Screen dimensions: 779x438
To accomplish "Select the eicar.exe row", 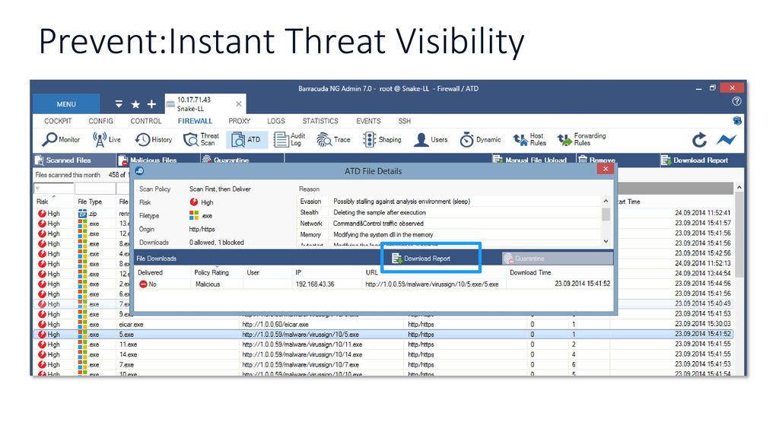I will tap(383, 324).
